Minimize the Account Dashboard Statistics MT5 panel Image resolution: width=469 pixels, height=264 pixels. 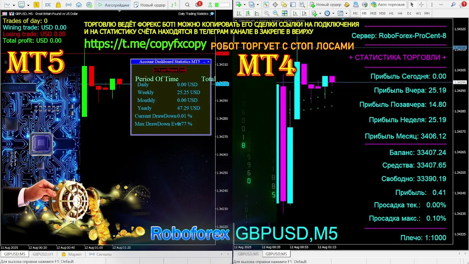(x=204, y=62)
